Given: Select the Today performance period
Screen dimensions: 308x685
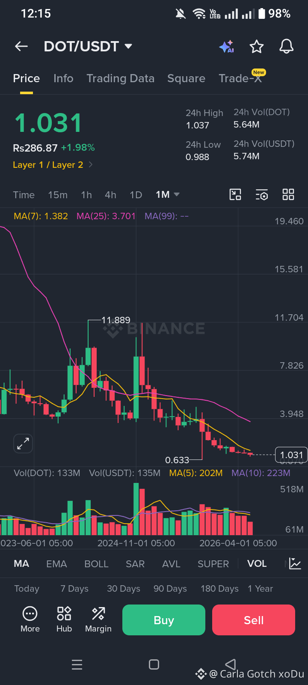Looking at the screenshot, I should pos(27,589).
